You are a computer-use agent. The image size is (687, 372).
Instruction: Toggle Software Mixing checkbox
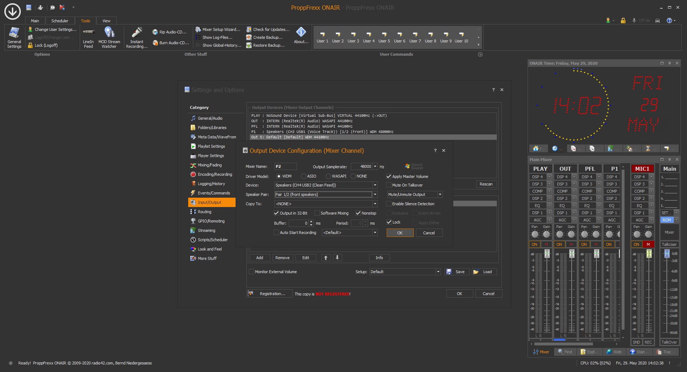(317, 213)
